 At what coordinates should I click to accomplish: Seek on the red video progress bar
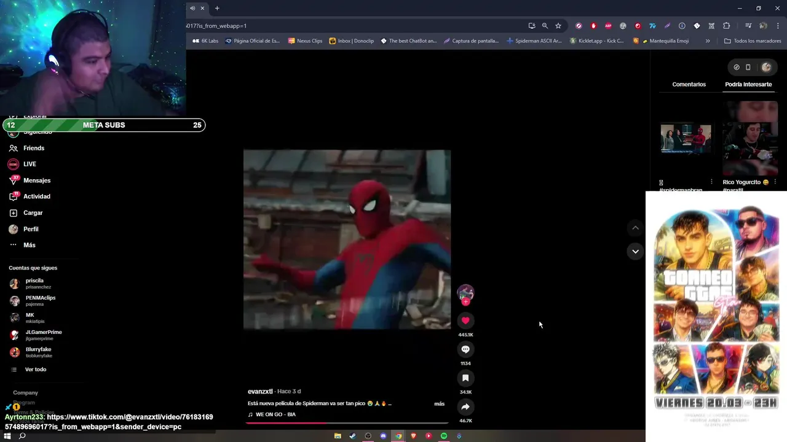tap(347, 423)
